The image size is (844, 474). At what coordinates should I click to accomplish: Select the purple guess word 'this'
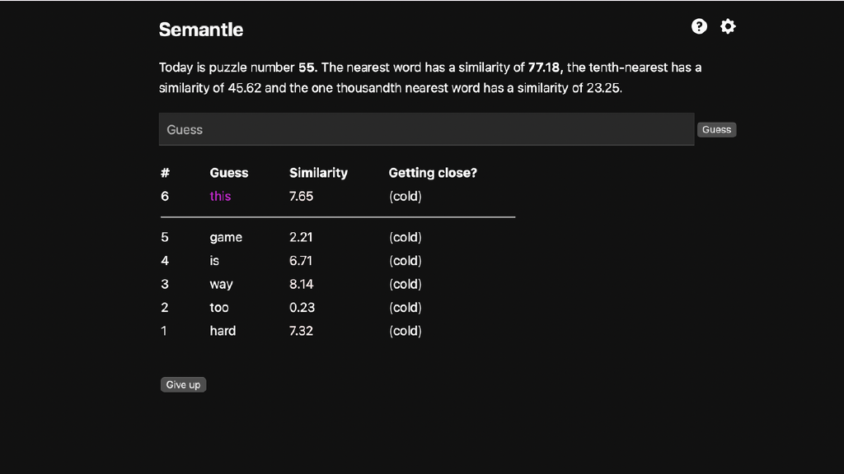tap(220, 196)
